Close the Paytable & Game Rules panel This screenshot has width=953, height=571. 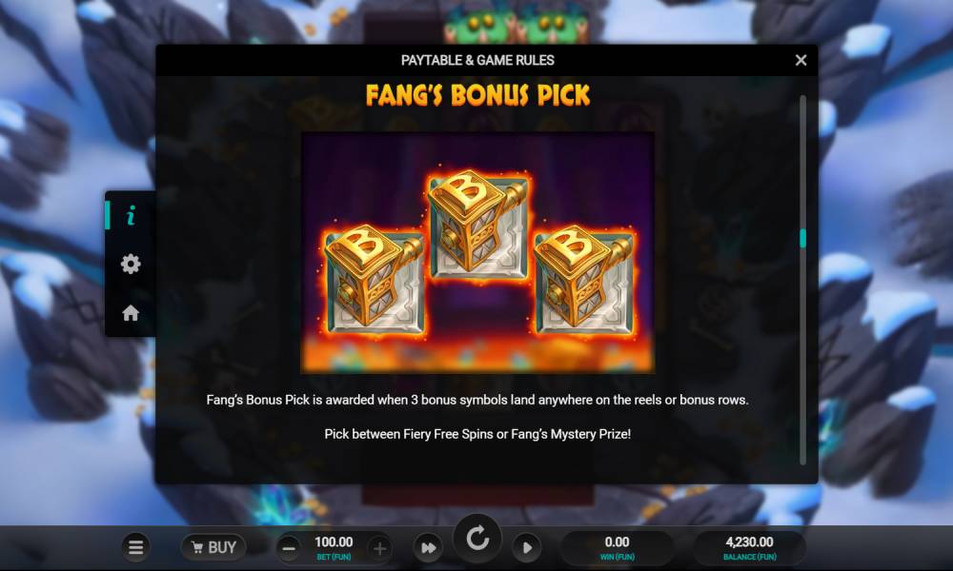point(801,60)
